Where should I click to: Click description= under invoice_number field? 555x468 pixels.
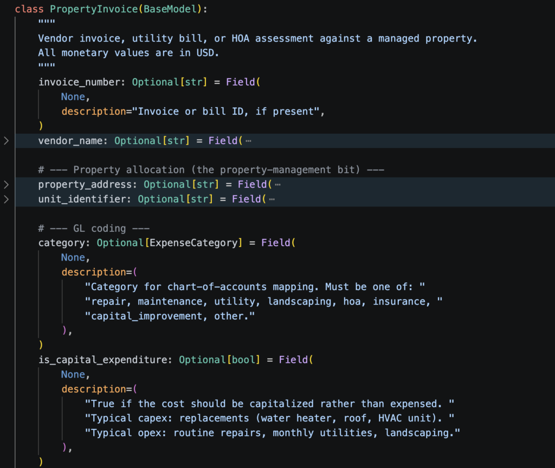(96, 112)
